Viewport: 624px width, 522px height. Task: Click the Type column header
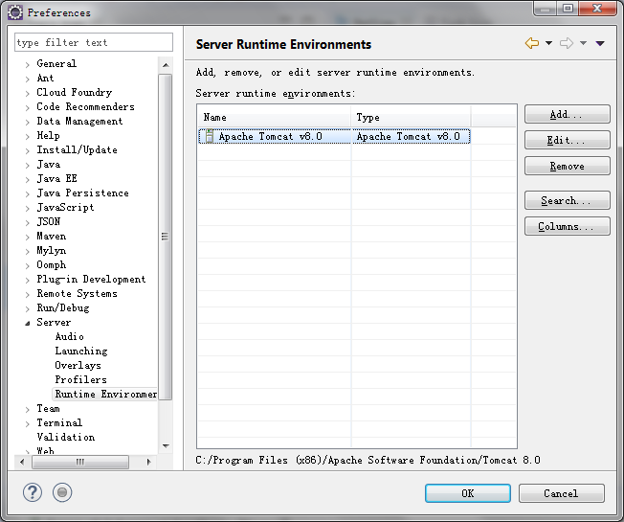412,117
